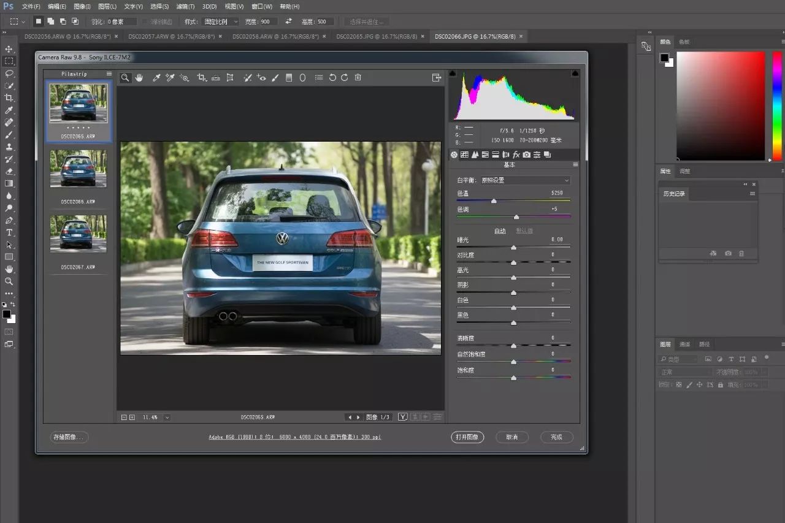Toggle the highlight clipping warning in histogram

coord(575,74)
